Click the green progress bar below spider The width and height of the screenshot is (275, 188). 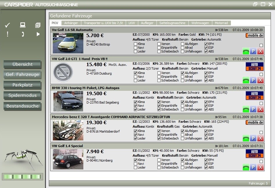(x=22, y=177)
